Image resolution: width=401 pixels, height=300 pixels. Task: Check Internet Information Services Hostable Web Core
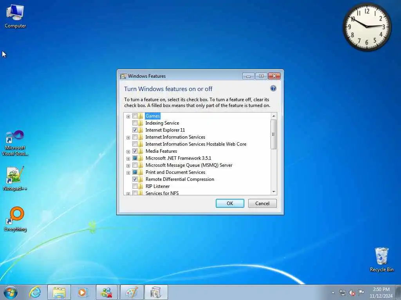click(135, 144)
